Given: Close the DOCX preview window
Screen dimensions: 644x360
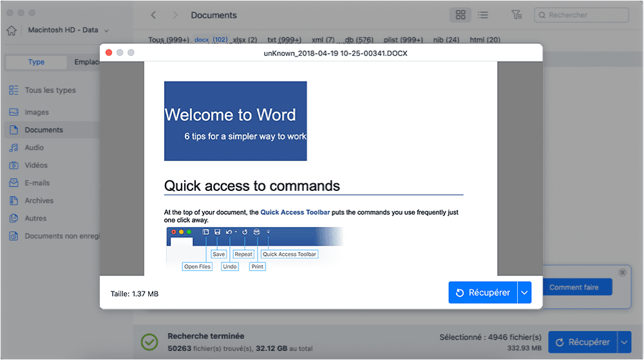Looking at the screenshot, I should click(x=109, y=53).
